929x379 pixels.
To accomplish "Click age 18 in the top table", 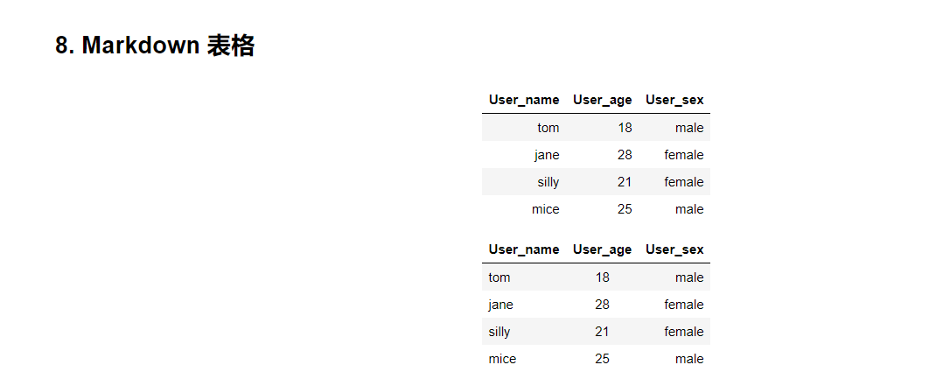I will (624, 128).
